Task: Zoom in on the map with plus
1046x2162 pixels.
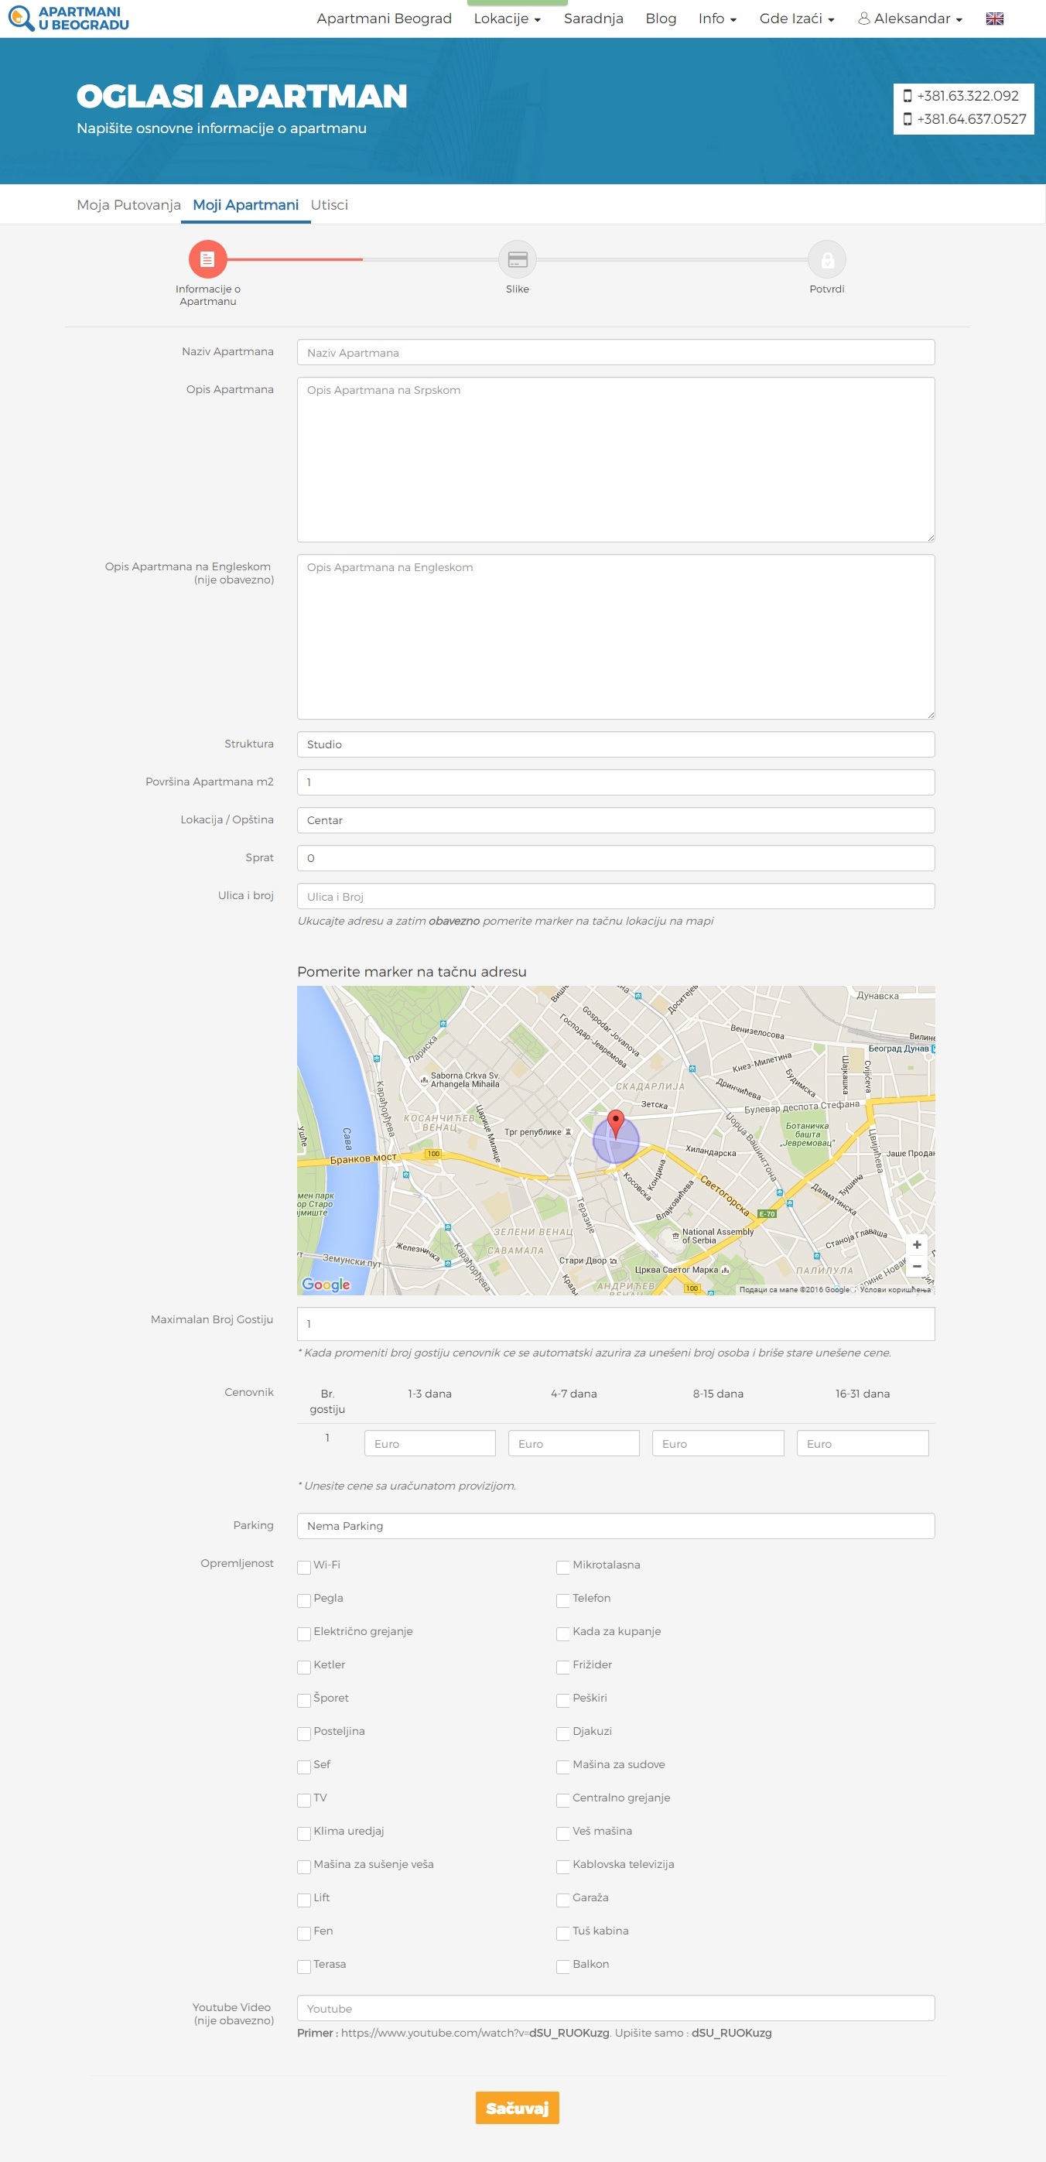Action: (x=917, y=1245)
